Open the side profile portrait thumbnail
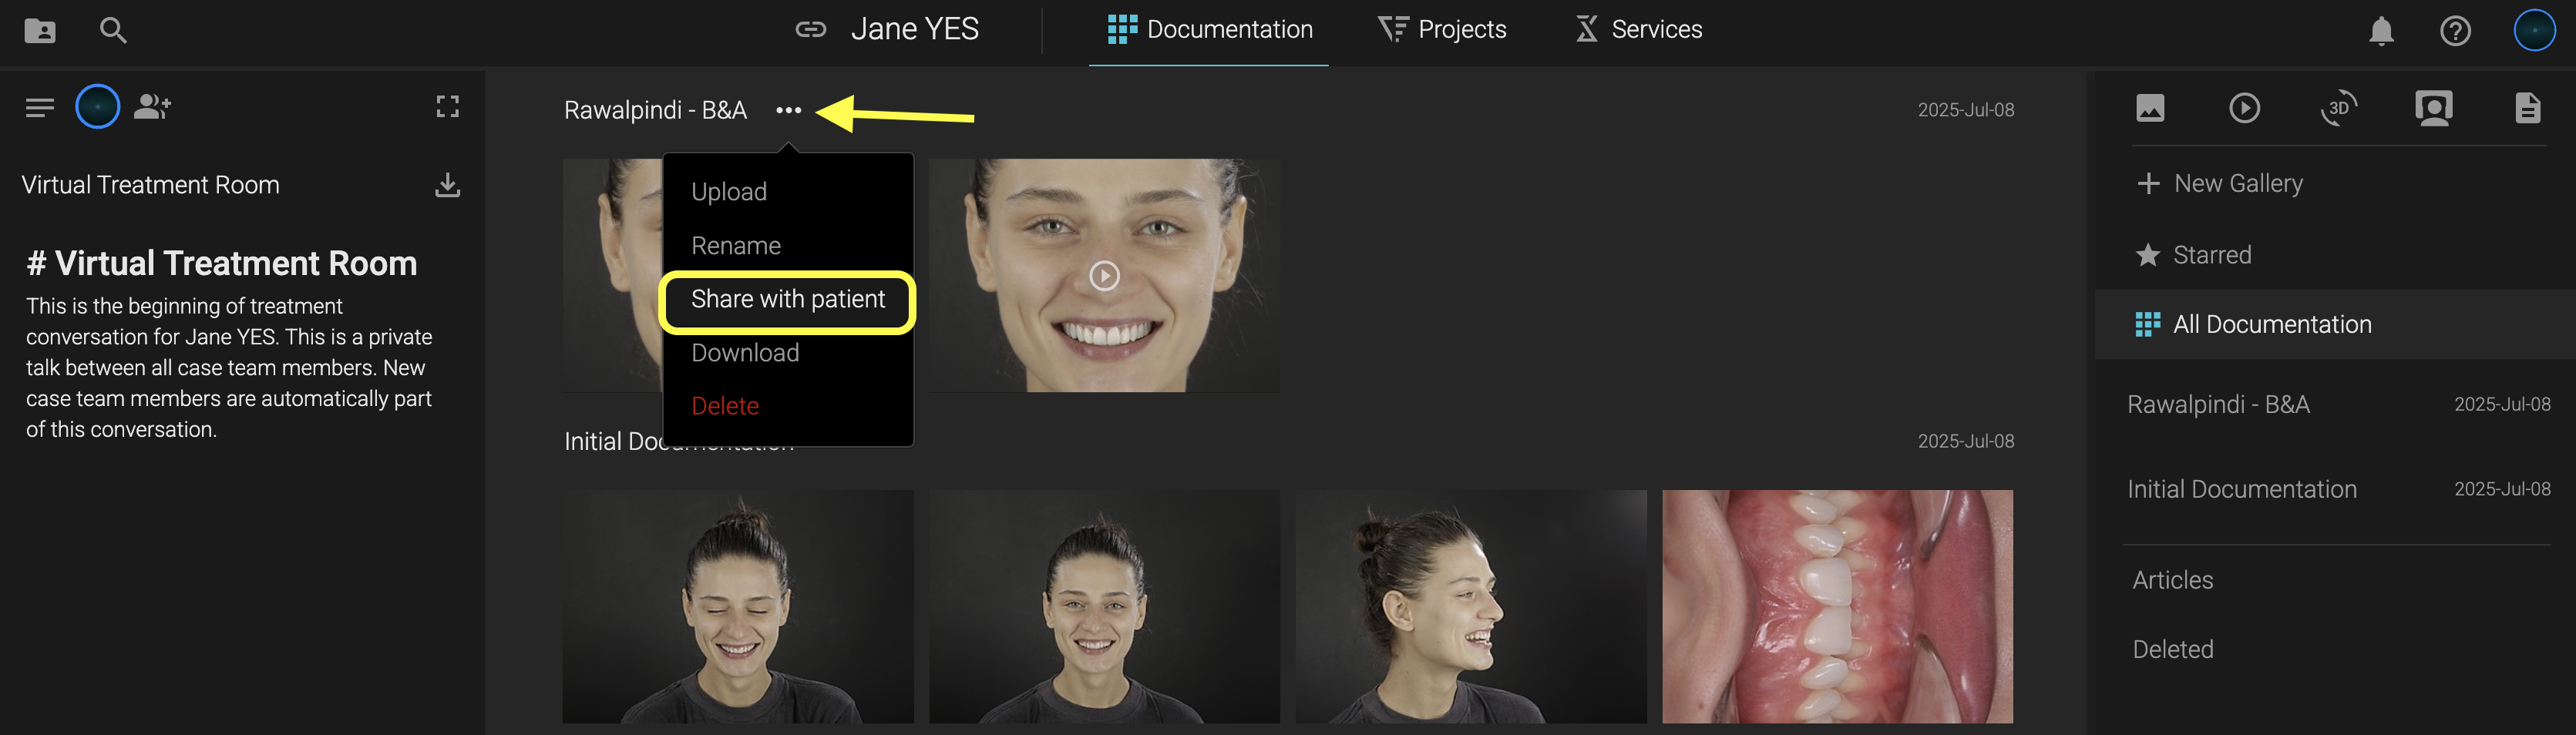 (x=1471, y=606)
